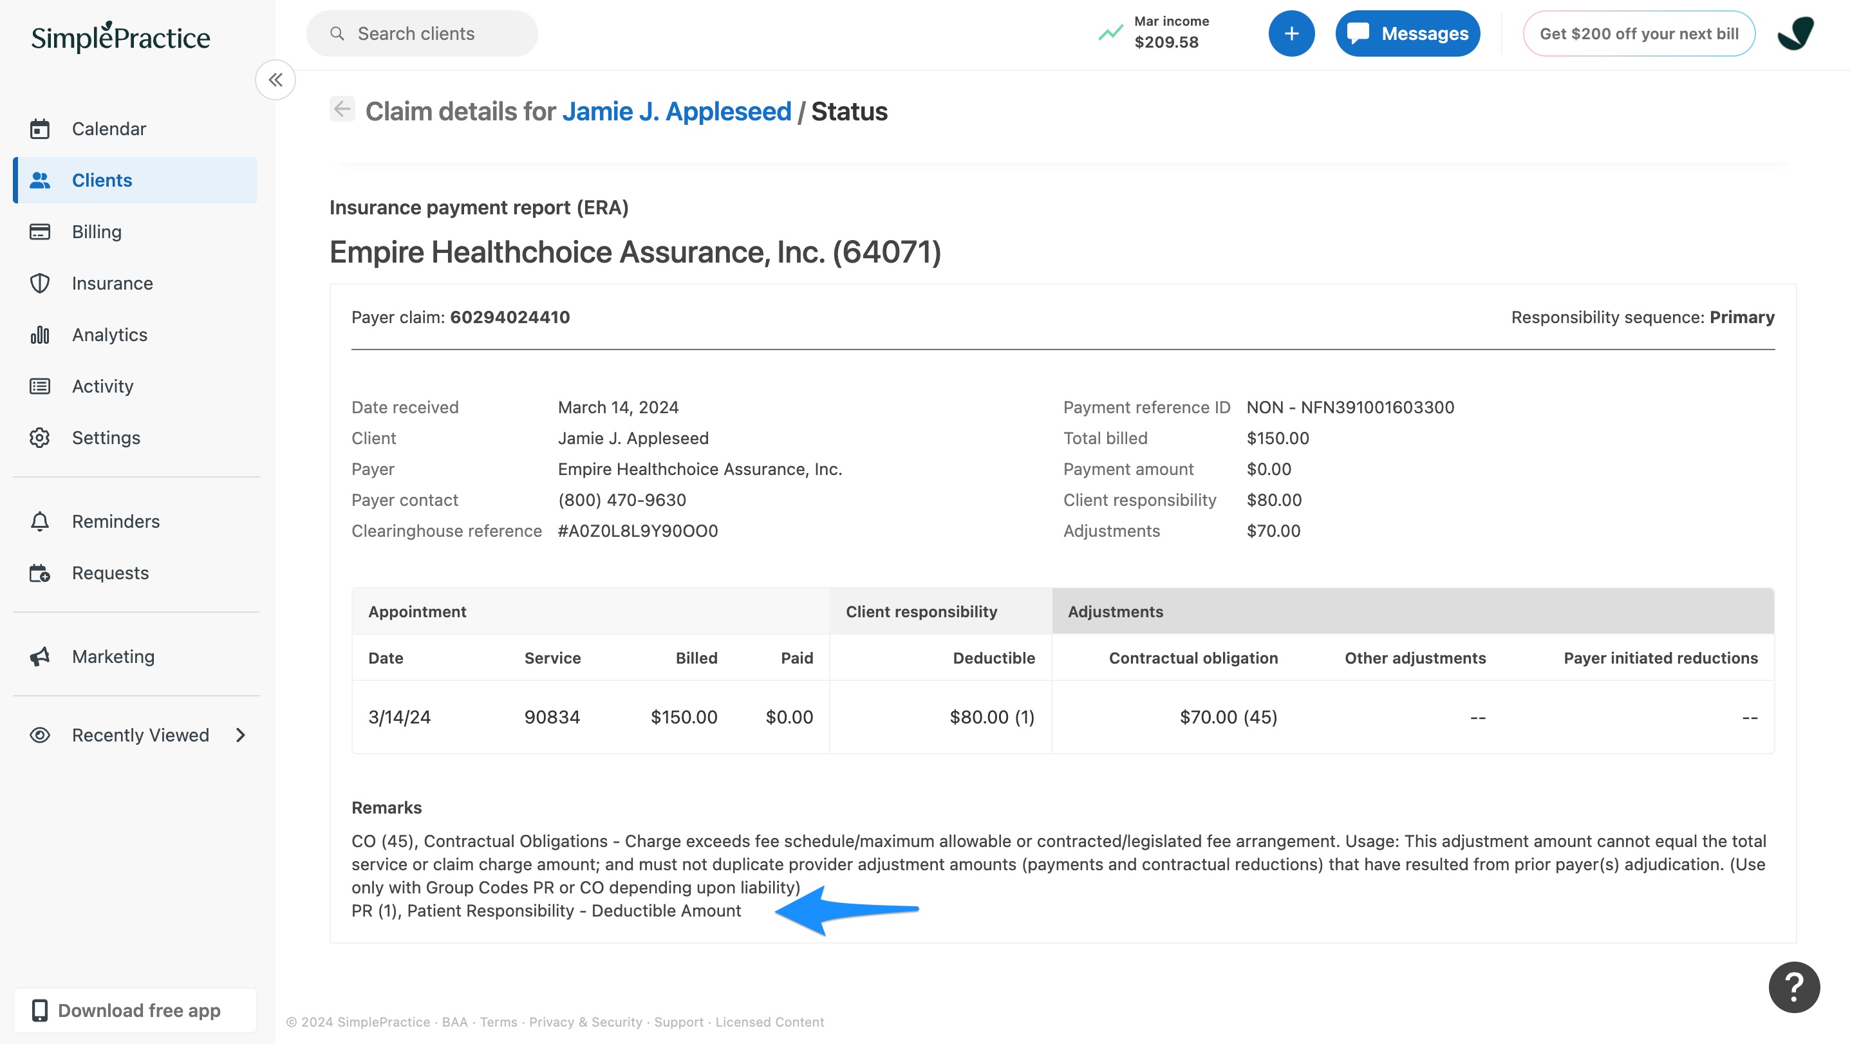Click the SimplePractice logo
This screenshot has width=1850, height=1044.
point(120,37)
